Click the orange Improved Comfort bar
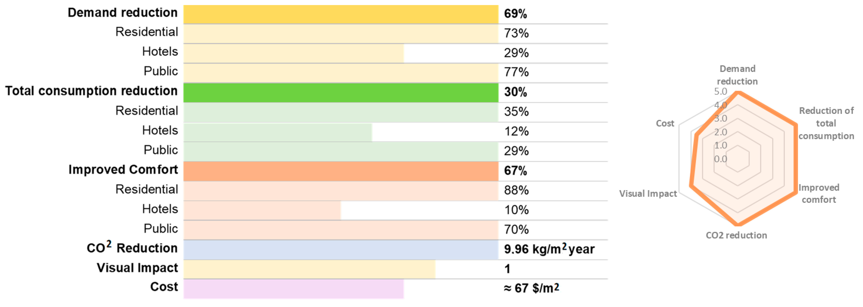 [x=340, y=171]
